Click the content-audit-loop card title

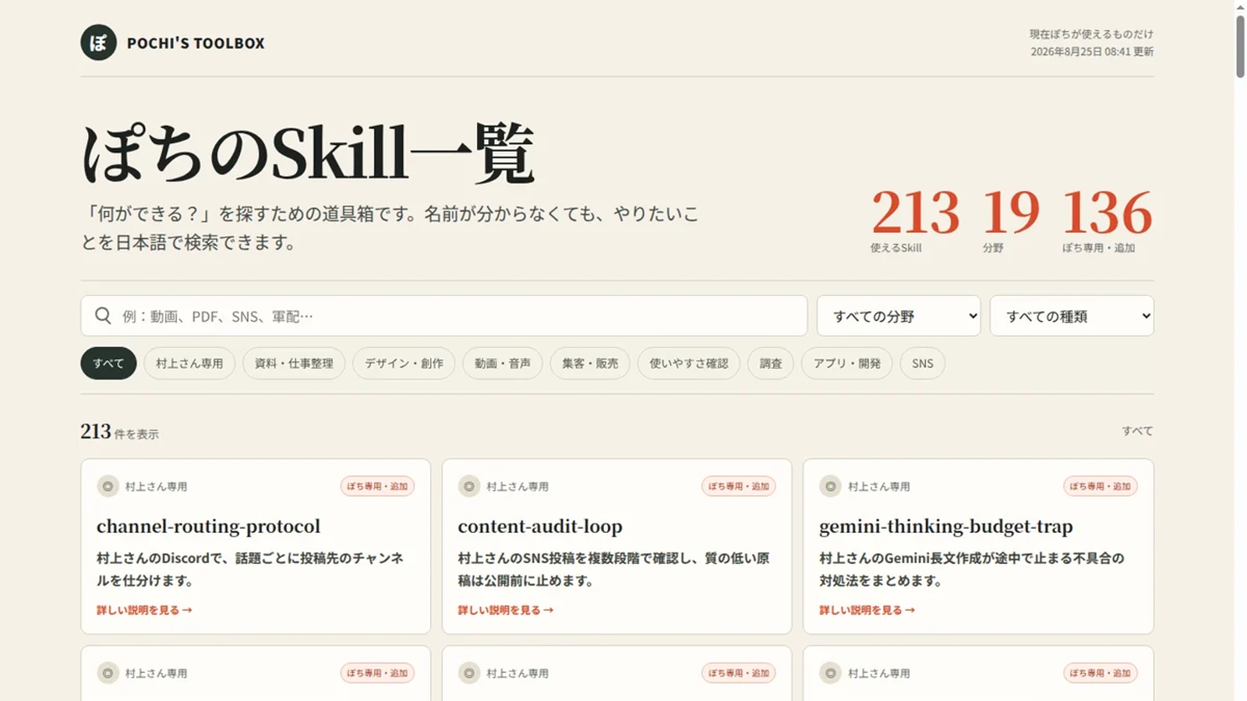coord(540,527)
